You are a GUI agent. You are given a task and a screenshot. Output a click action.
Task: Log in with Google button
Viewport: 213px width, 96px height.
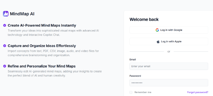point(169,30)
